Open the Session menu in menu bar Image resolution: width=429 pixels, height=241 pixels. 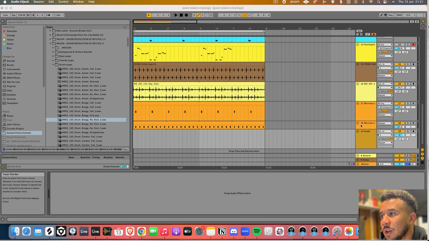point(39,2)
